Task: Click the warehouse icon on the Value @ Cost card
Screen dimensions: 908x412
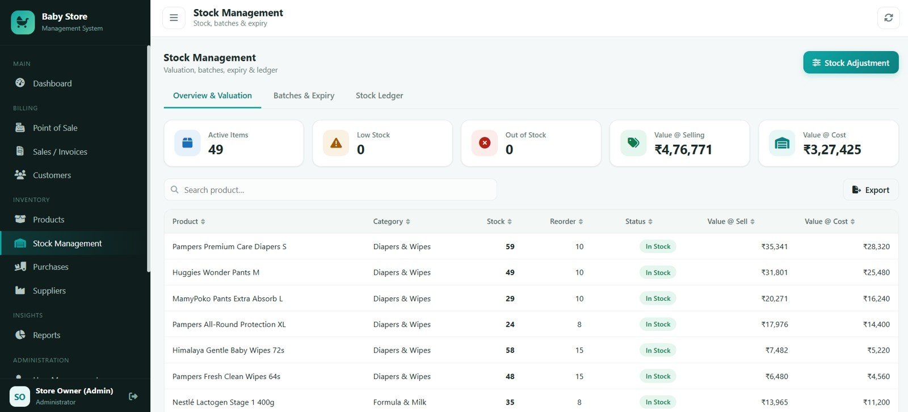Action: pyautogui.click(x=782, y=143)
